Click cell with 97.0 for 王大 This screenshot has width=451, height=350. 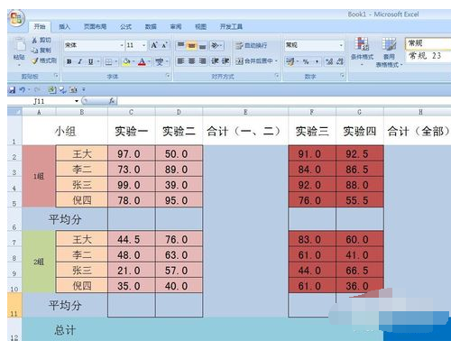(132, 153)
